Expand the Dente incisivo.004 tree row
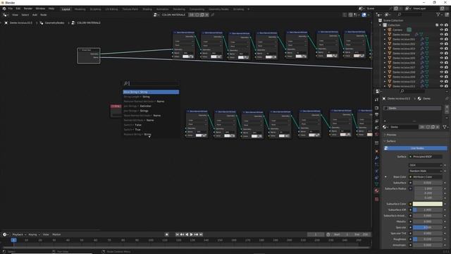 click(385, 54)
